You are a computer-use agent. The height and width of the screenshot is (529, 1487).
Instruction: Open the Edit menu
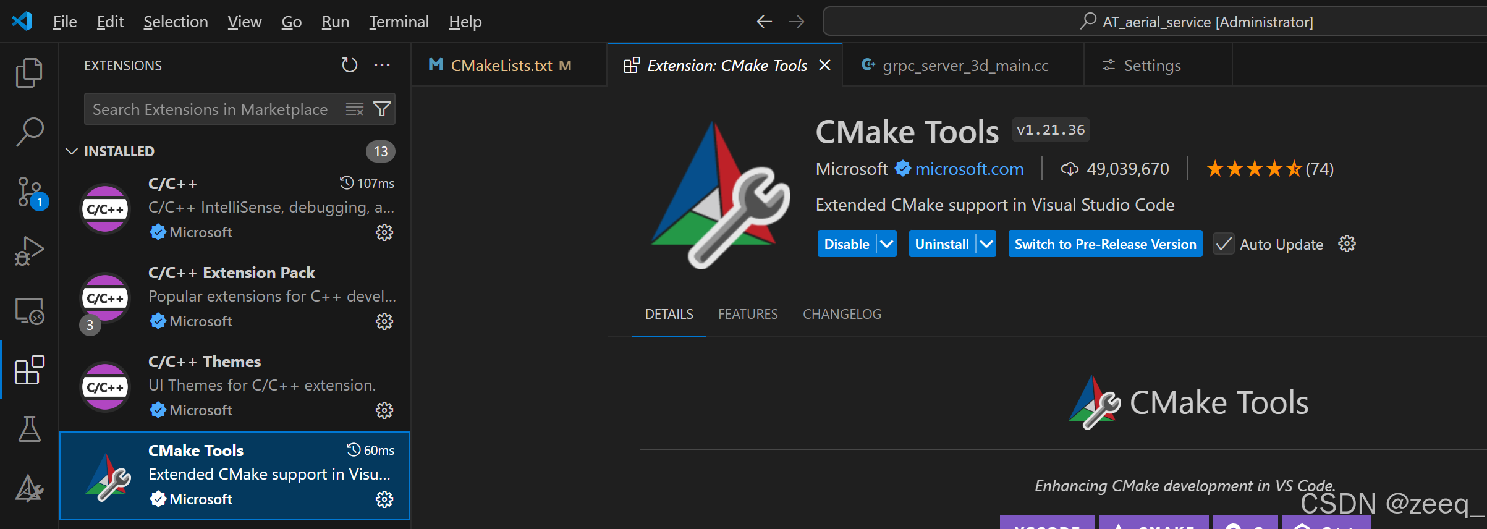[111, 22]
